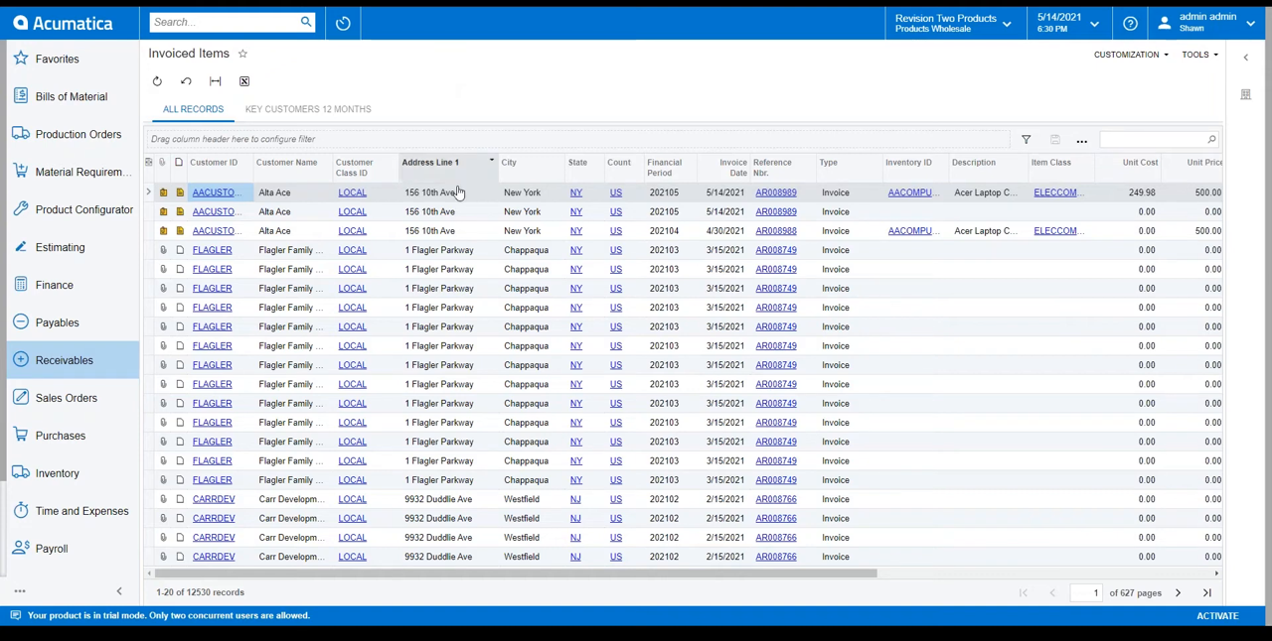The image size is (1272, 641).
Task: Open Purchases workspace
Action: (60, 436)
